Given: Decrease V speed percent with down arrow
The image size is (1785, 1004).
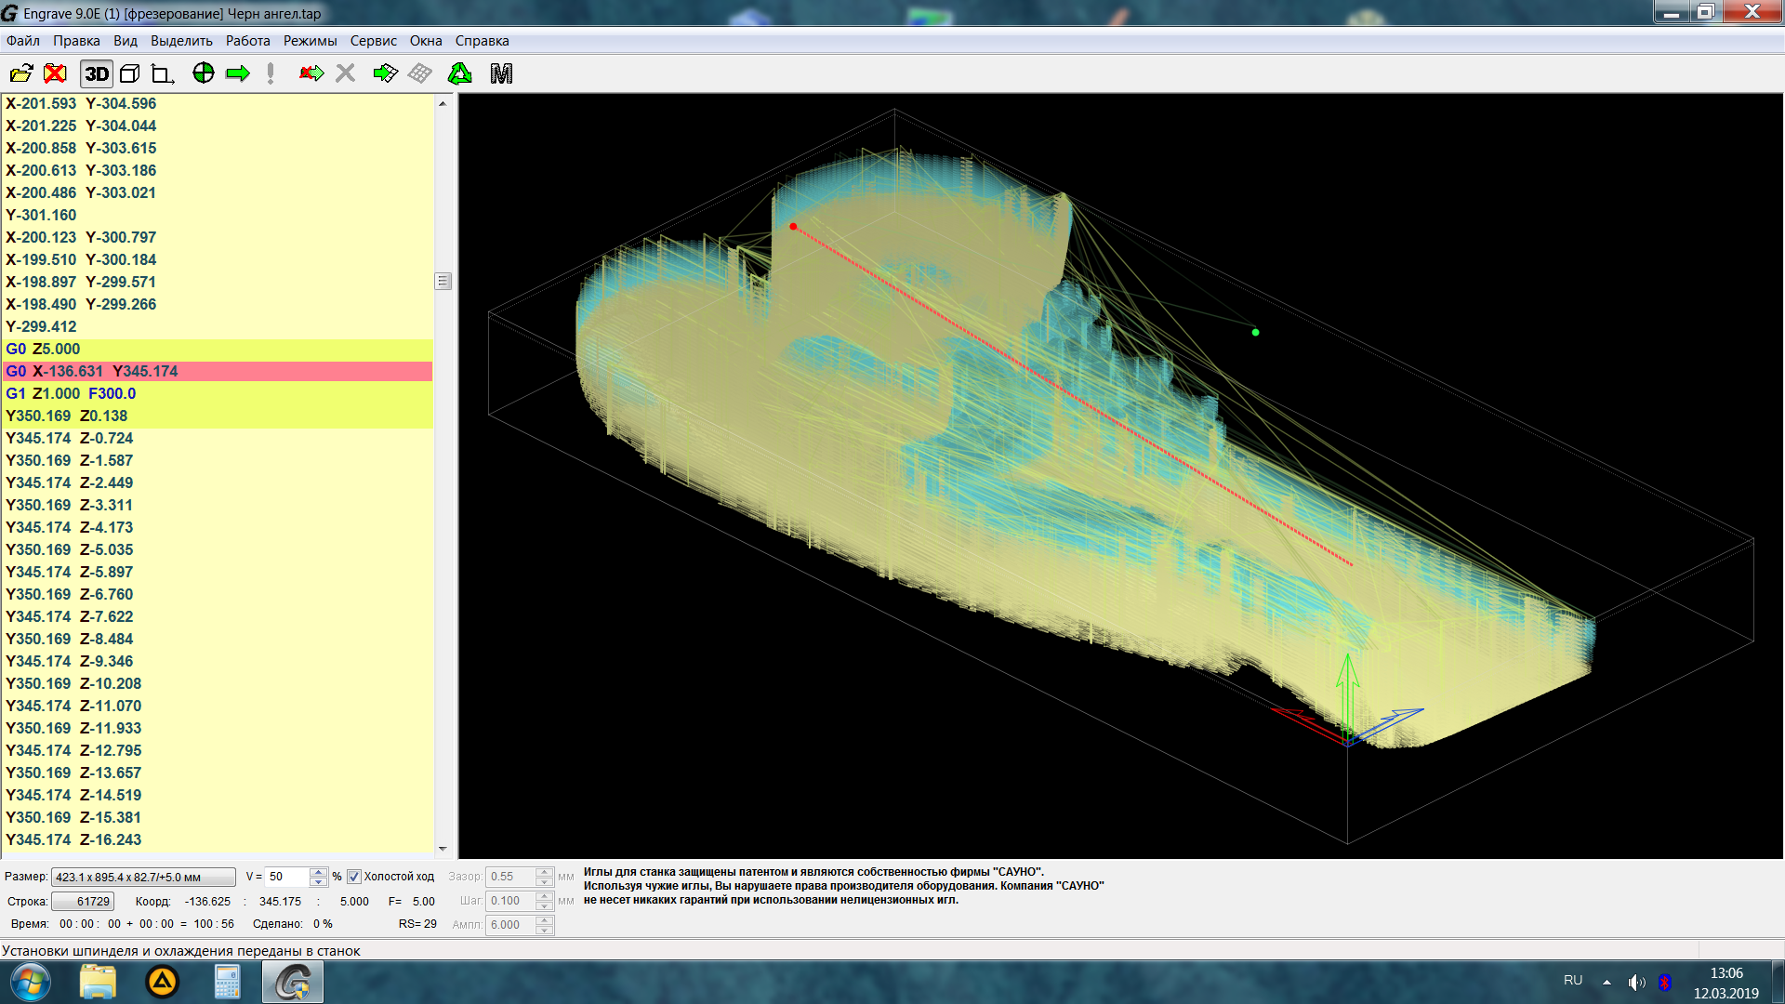Looking at the screenshot, I should coord(319,882).
